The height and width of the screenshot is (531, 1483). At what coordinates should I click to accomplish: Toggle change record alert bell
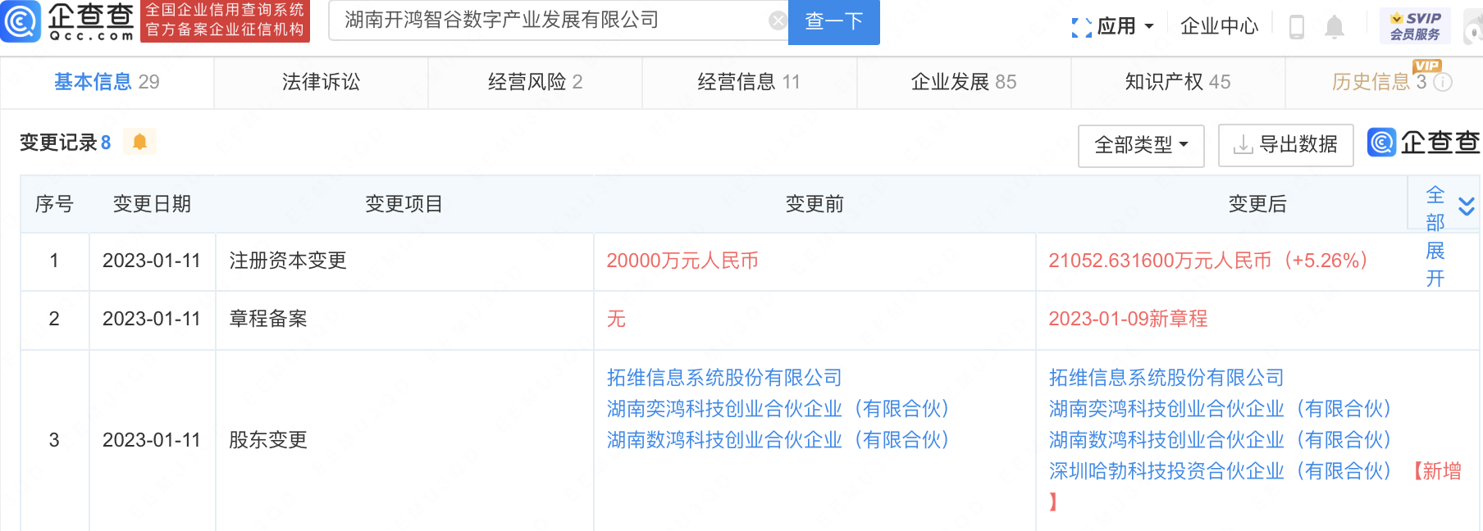point(139,142)
